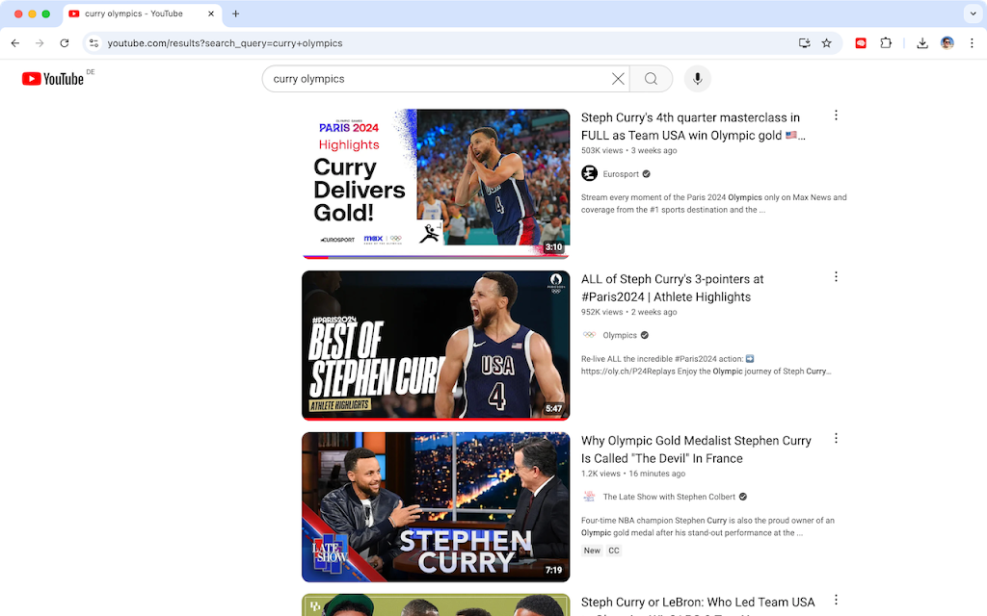Start voice search with the microphone icon
Image resolution: width=987 pixels, height=616 pixels.
698,79
